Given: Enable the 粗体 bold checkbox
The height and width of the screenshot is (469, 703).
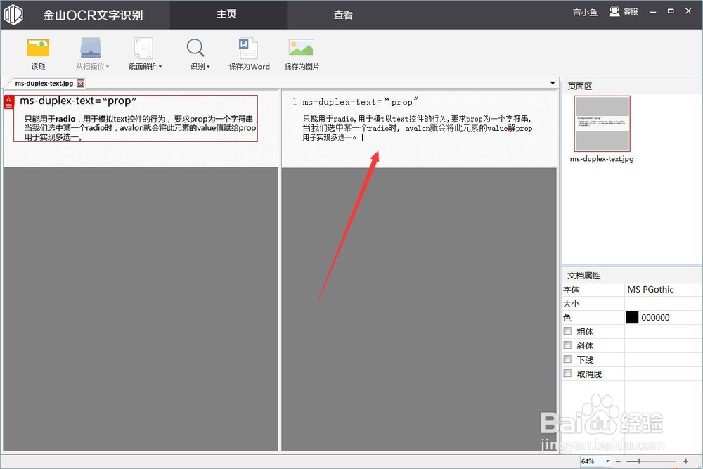Looking at the screenshot, I should pyautogui.click(x=567, y=330).
